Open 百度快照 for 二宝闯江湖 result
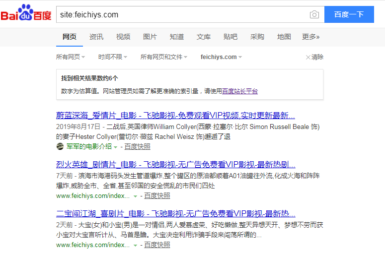The height and width of the screenshot is (257, 385). [x=157, y=245]
